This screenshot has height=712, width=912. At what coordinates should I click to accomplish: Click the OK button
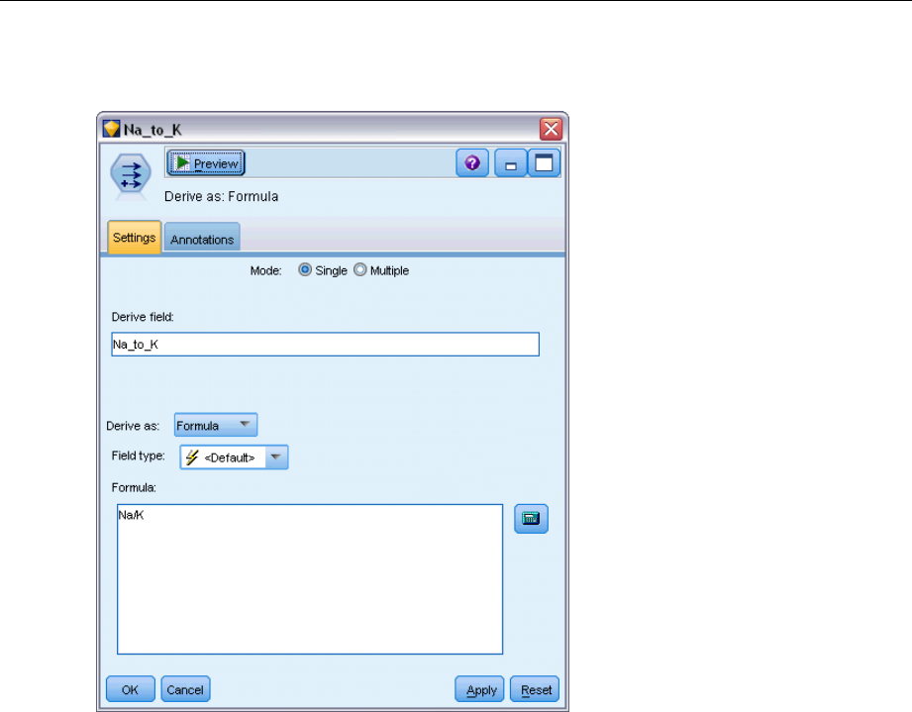click(x=131, y=689)
